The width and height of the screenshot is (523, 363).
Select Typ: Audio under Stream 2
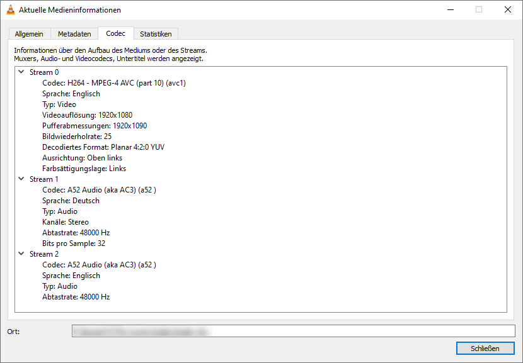[x=60, y=286]
